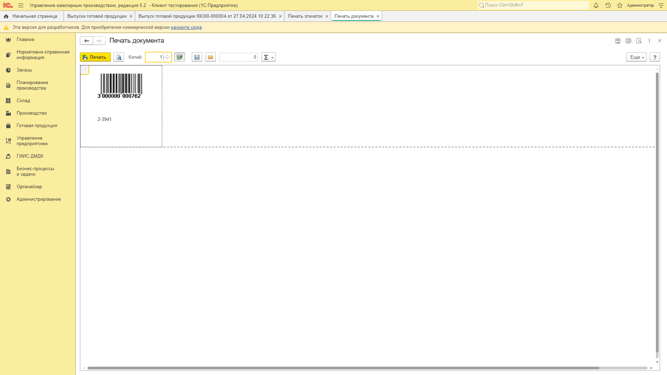Screen dimensions: 667x375
Task: Select the top-left spreadsheet cell
Action: [85, 70]
